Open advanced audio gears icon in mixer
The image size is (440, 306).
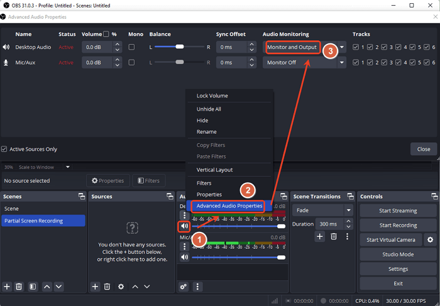pos(184,287)
